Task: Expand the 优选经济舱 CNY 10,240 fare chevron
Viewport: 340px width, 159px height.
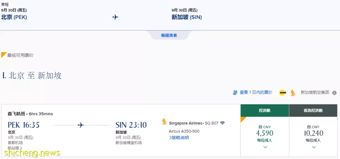Action: coord(314,147)
